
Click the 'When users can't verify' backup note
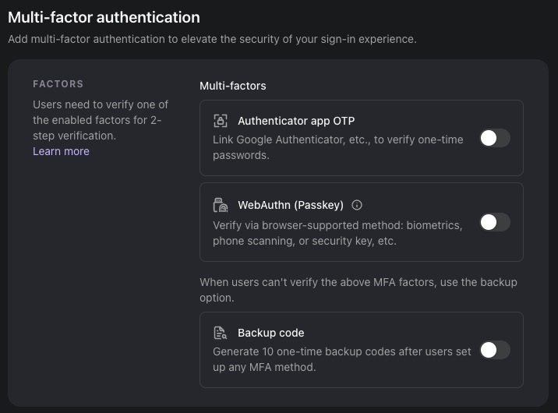358,290
